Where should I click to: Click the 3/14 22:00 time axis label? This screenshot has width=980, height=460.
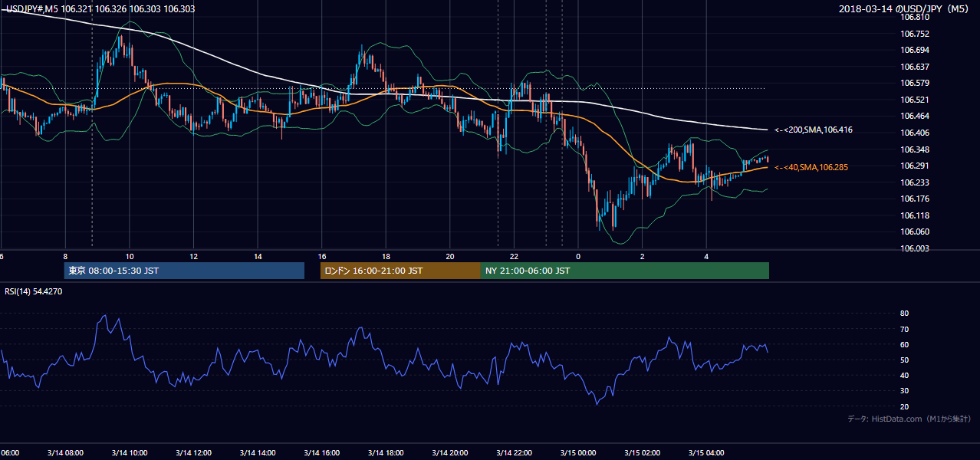515,452
